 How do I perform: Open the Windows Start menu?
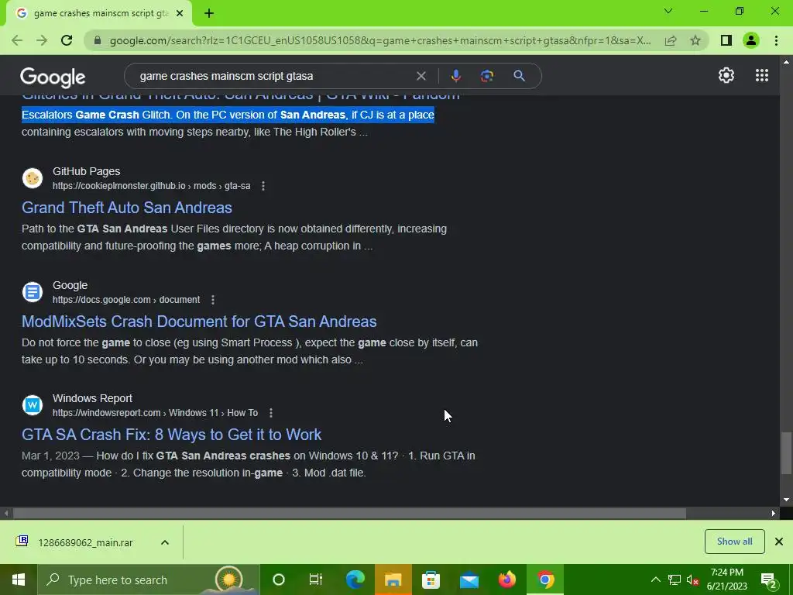[x=19, y=580]
